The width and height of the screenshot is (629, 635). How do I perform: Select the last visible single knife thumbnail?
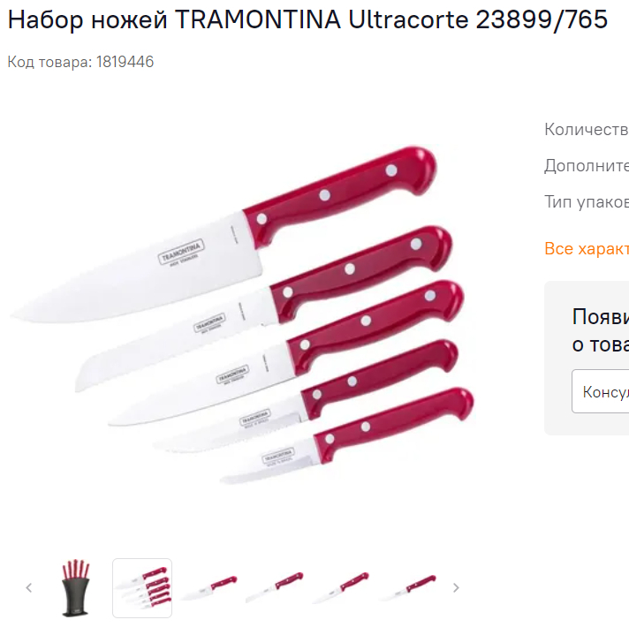coord(407,588)
